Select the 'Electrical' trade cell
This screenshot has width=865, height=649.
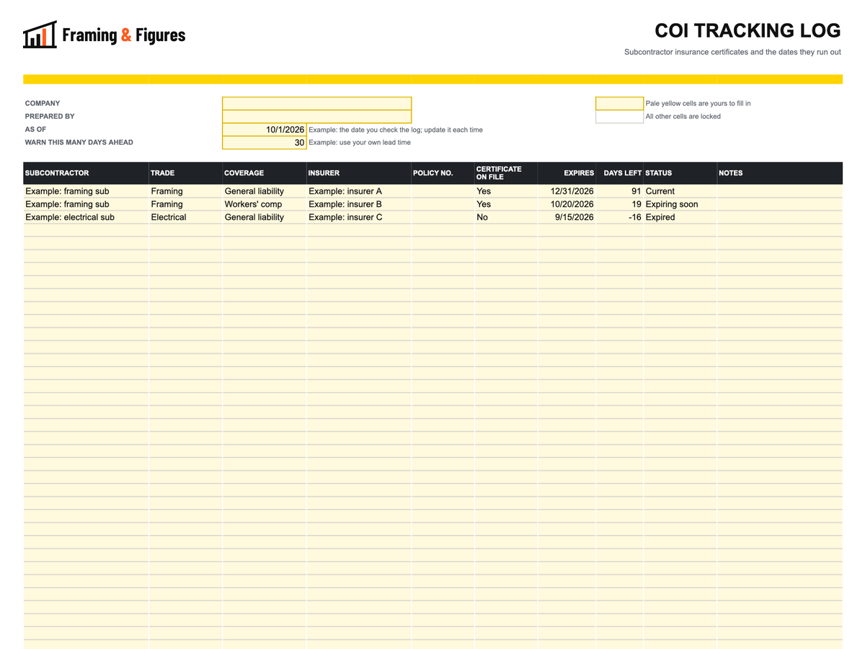(185, 217)
